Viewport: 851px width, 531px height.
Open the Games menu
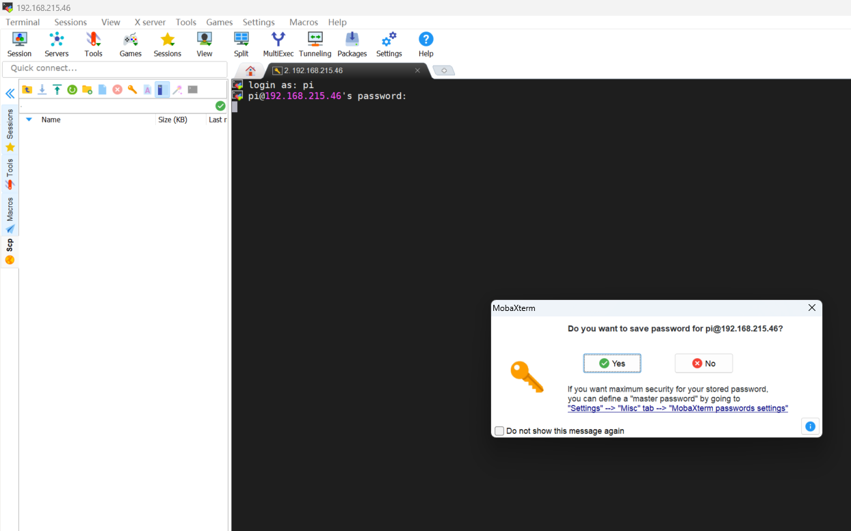pos(220,22)
